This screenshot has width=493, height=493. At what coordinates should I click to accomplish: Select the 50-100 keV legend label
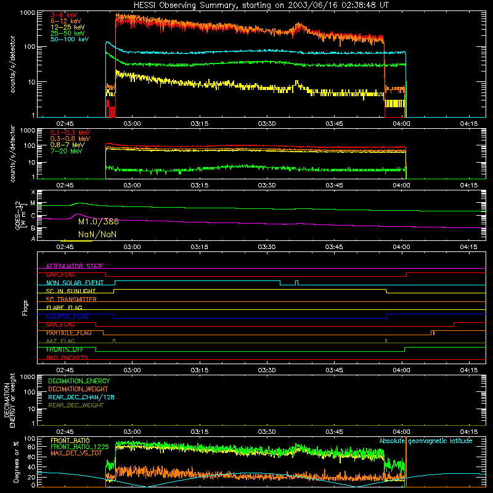click(x=70, y=39)
